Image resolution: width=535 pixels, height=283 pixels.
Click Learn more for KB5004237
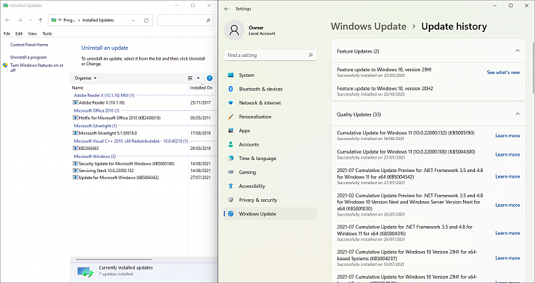coord(508,258)
